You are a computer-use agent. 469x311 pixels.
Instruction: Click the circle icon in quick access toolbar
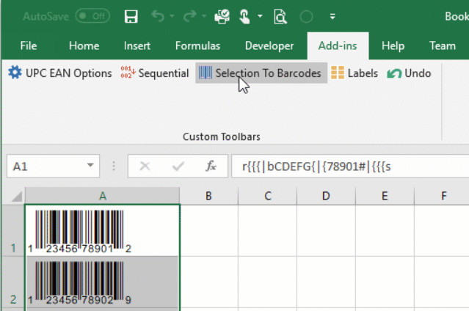tap(306, 17)
